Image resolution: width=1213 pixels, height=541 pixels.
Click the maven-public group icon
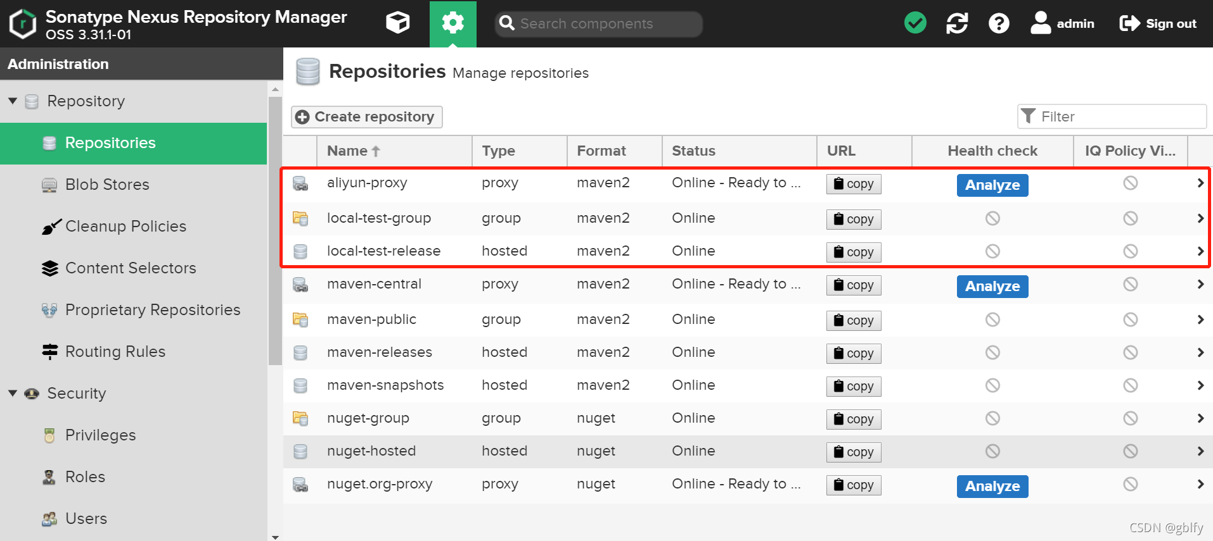[x=300, y=320]
